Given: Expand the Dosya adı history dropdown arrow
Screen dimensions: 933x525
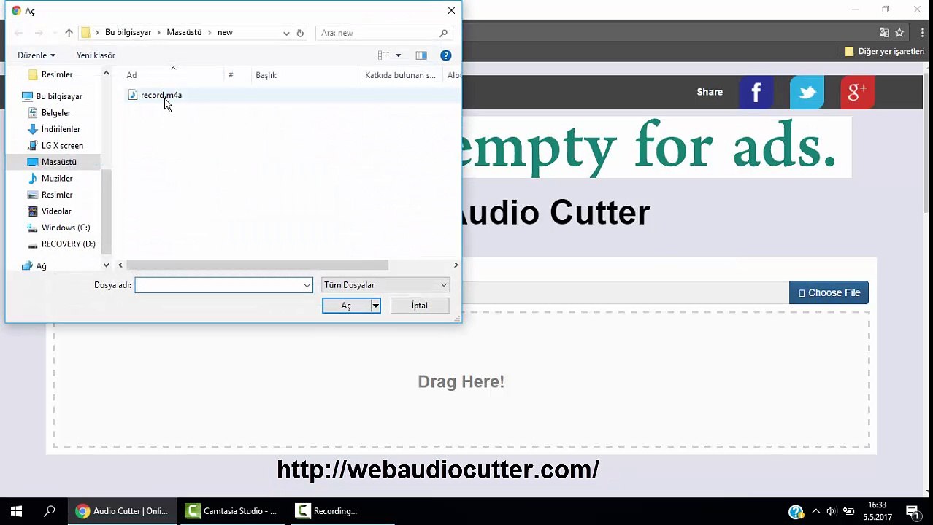Looking at the screenshot, I should click(307, 285).
